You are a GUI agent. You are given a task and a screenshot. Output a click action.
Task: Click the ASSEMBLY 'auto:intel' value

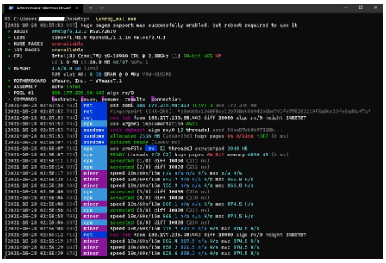[x=66, y=87]
